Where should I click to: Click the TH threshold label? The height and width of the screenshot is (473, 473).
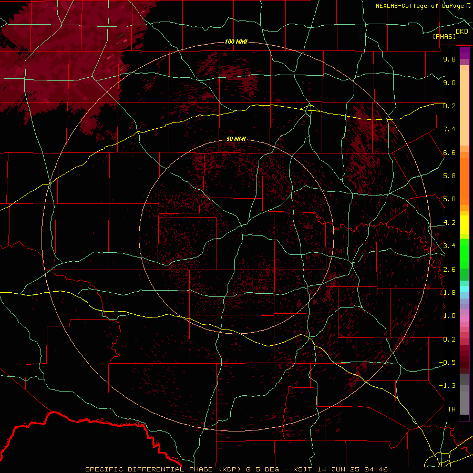[451, 409]
